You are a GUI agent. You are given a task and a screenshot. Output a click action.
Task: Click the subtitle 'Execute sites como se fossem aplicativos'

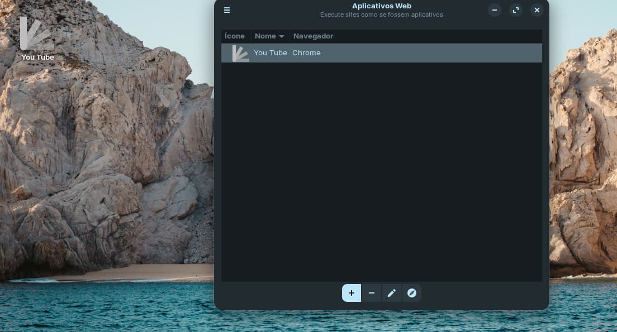[x=381, y=15]
